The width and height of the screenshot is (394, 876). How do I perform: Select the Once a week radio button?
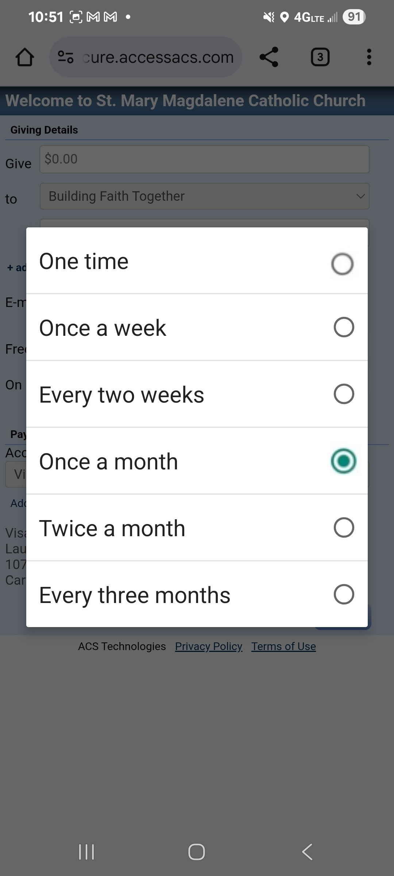click(x=344, y=327)
